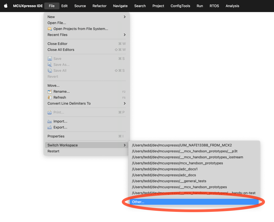Expand the Recent Files submenu arrow
274x222 pixels.
125,35
